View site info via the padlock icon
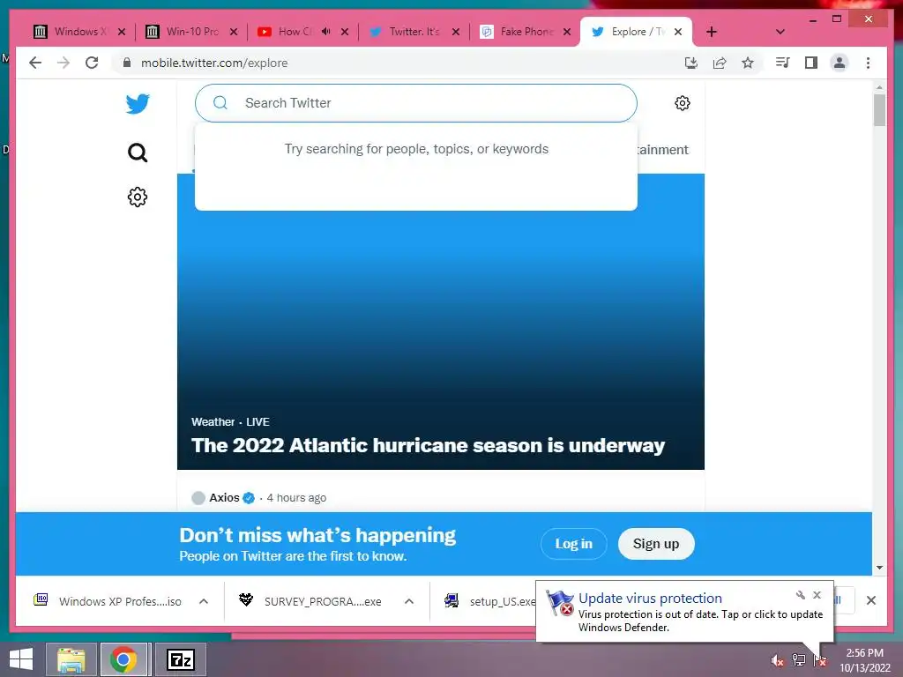 pos(127,63)
